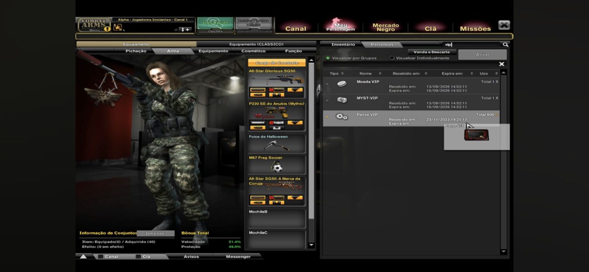The height and width of the screenshot is (272, 589).
Task: Click the search magnifier icon in inventory
Action: [x=506, y=45]
